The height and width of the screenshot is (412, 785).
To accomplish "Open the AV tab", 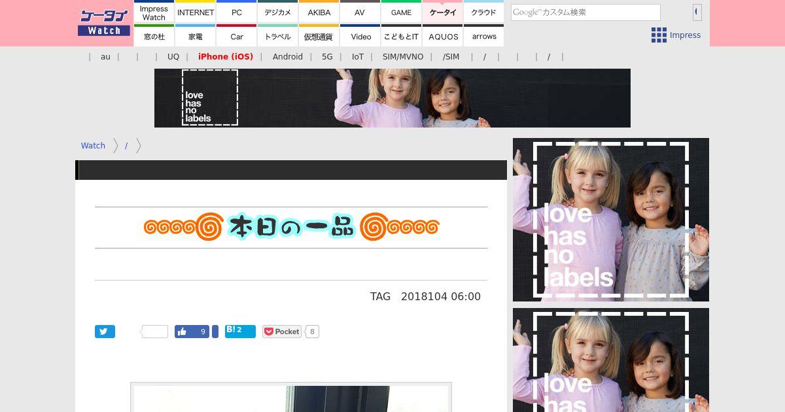I will pos(360,12).
